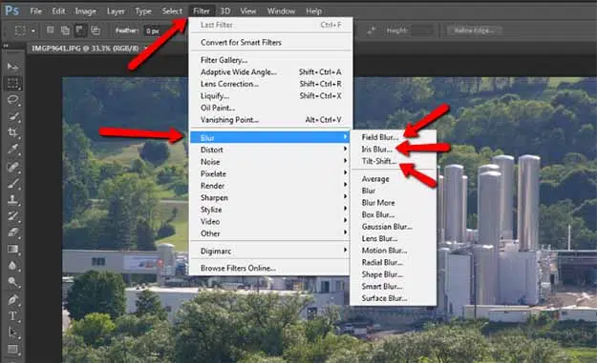Select the Lasso tool
Image resolution: width=597 pixels, height=363 pixels.
[x=13, y=100]
